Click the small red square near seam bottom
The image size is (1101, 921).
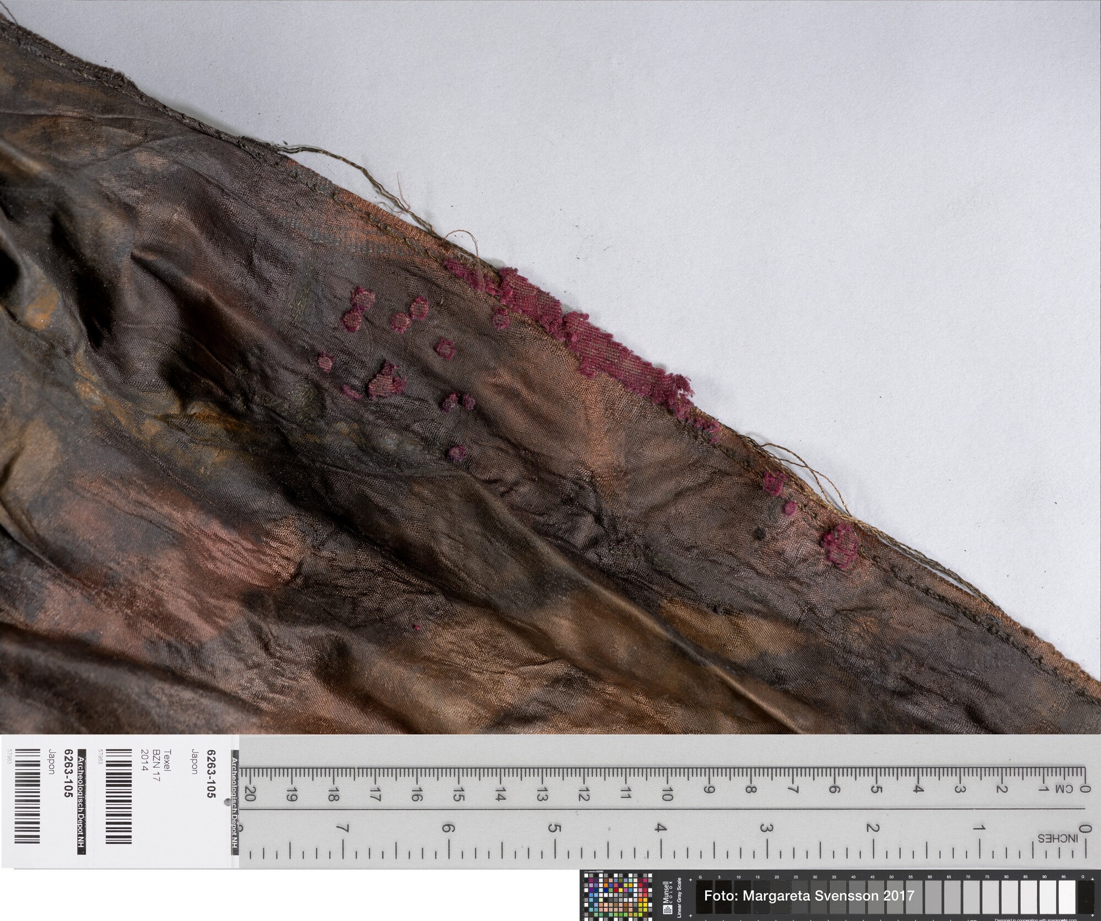pos(840,544)
